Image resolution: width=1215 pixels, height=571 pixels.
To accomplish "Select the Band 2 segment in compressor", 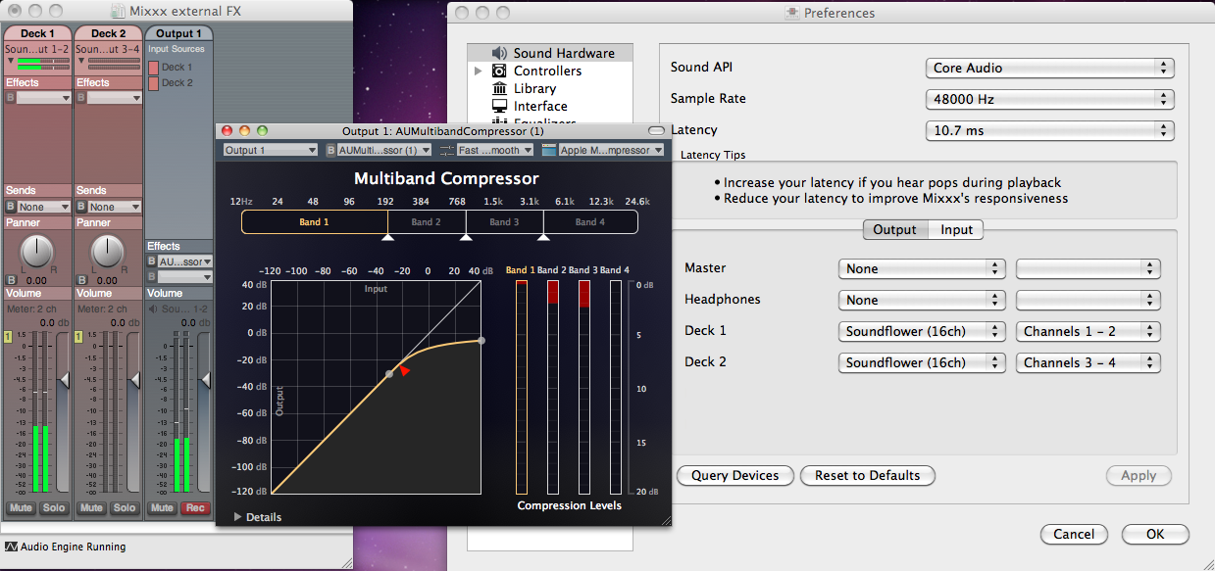I will (x=426, y=222).
